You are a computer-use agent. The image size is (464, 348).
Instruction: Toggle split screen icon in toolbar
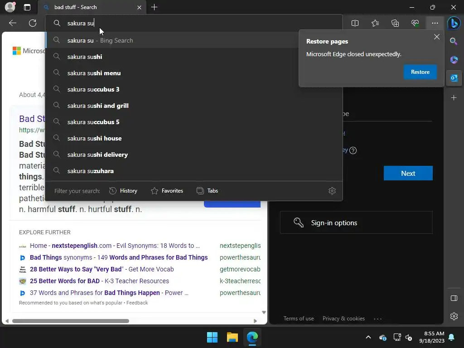click(355, 23)
